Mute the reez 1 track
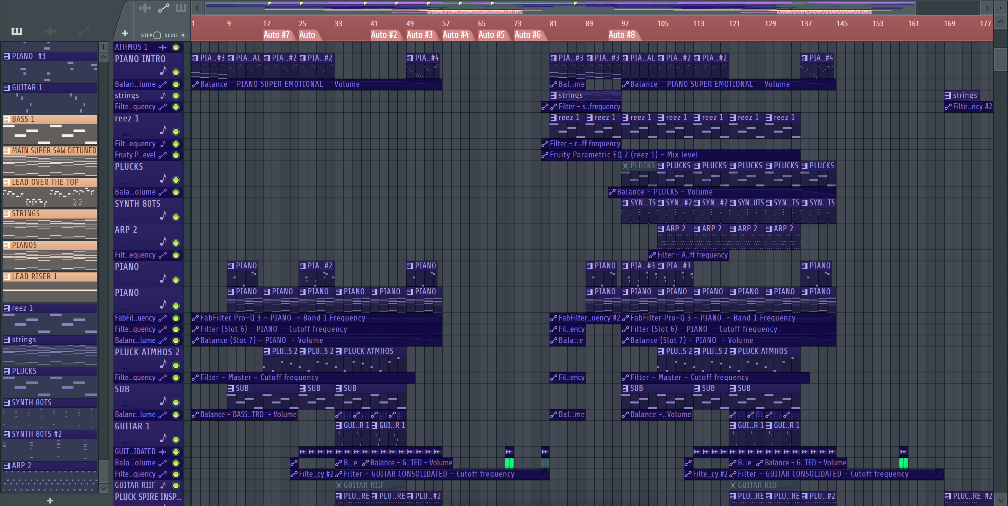Viewport: 1008px width, 506px height. pyautogui.click(x=176, y=132)
